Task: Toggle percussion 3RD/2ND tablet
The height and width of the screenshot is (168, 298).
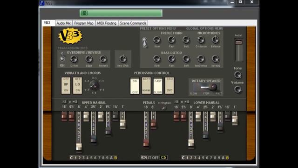Action: tap(169, 86)
